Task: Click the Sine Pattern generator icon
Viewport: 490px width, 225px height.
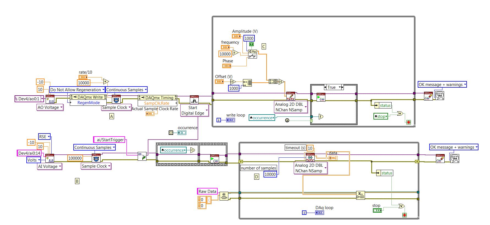Action: 252,54
